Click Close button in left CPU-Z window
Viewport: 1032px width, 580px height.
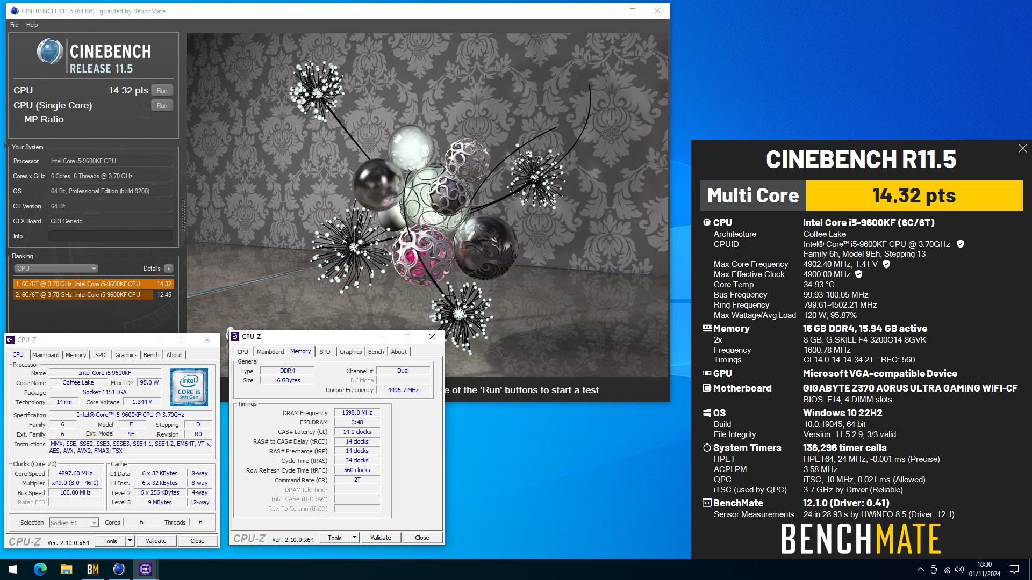[197, 541]
